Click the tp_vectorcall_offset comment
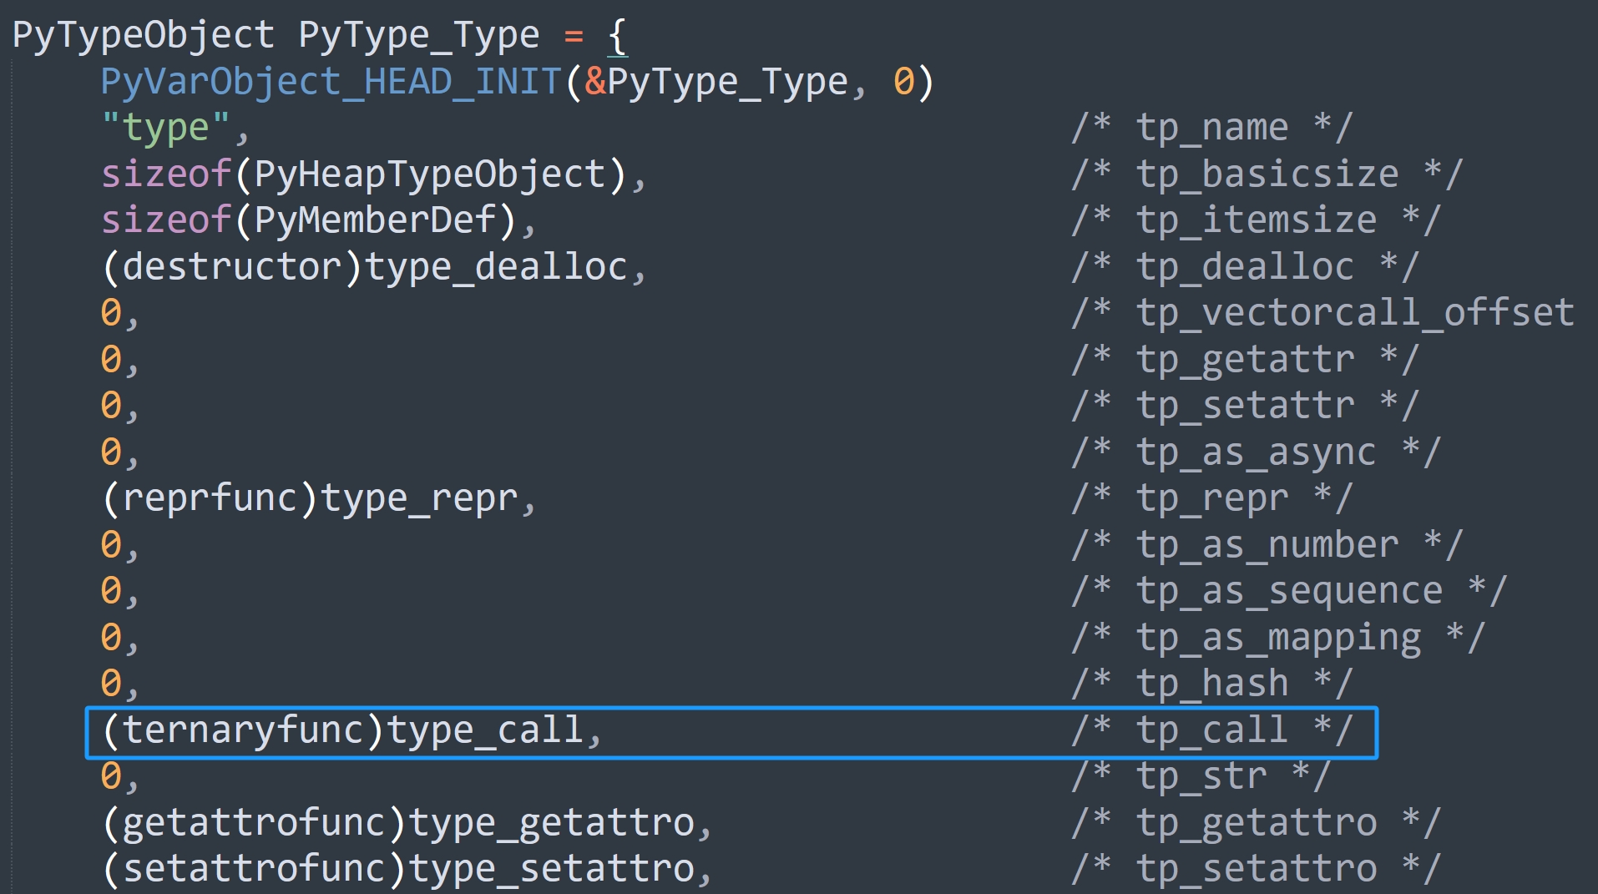Viewport: 1598px width, 894px height. [x=1323, y=313]
